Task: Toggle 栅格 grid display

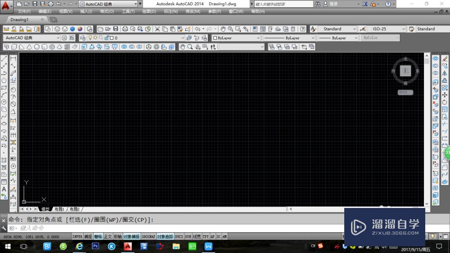Action: (x=98, y=237)
